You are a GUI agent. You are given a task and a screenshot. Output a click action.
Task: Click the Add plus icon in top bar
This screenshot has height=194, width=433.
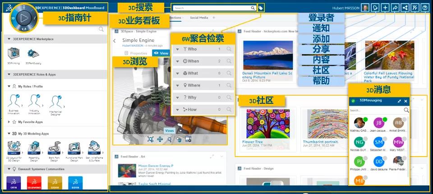tap(385, 8)
